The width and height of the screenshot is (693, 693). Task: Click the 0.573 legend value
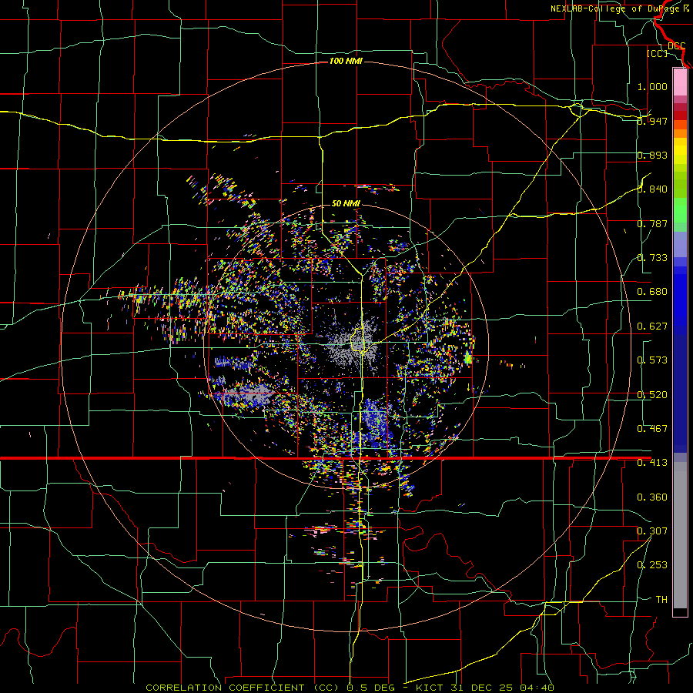(x=652, y=360)
